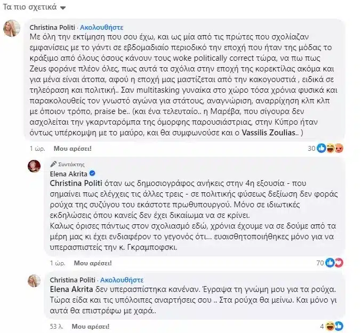Like the last reply with 'Μου αρέσει!'
Viewport: 362px width, 333px height.
click(91, 326)
